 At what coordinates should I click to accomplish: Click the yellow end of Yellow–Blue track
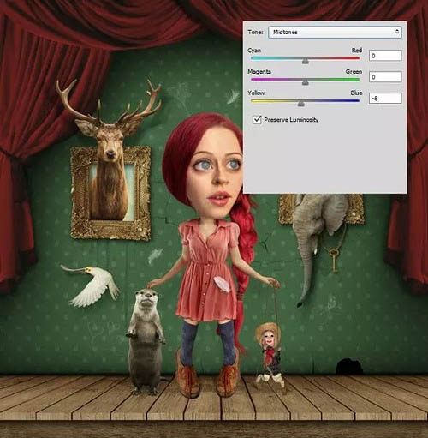coord(253,101)
